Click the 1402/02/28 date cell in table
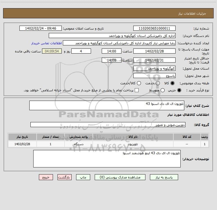The height and width of the screenshot is (210, 217). point(22,144)
